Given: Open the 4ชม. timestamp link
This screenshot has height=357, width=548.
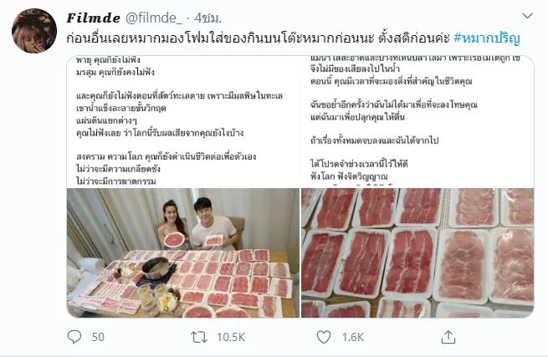Looking at the screenshot, I should point(208,18).
